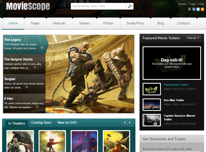Screen dimensions: 206x152
Task: Go to previous movies in theaters carousel
Action: click(125, 122)
